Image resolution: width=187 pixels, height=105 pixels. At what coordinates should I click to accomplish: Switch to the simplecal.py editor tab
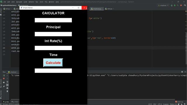[x=97, y=9]
